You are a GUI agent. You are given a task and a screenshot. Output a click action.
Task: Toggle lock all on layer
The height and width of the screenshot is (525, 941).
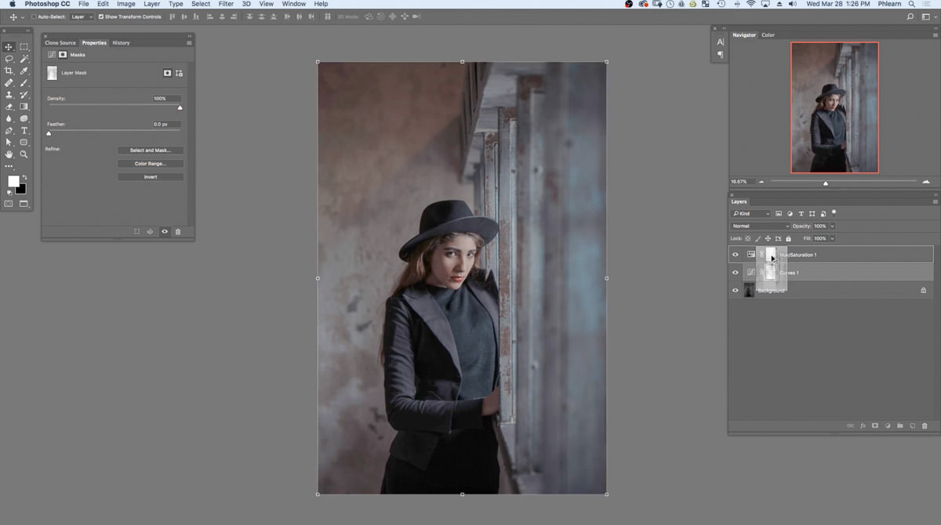click(x=787, y=238)
